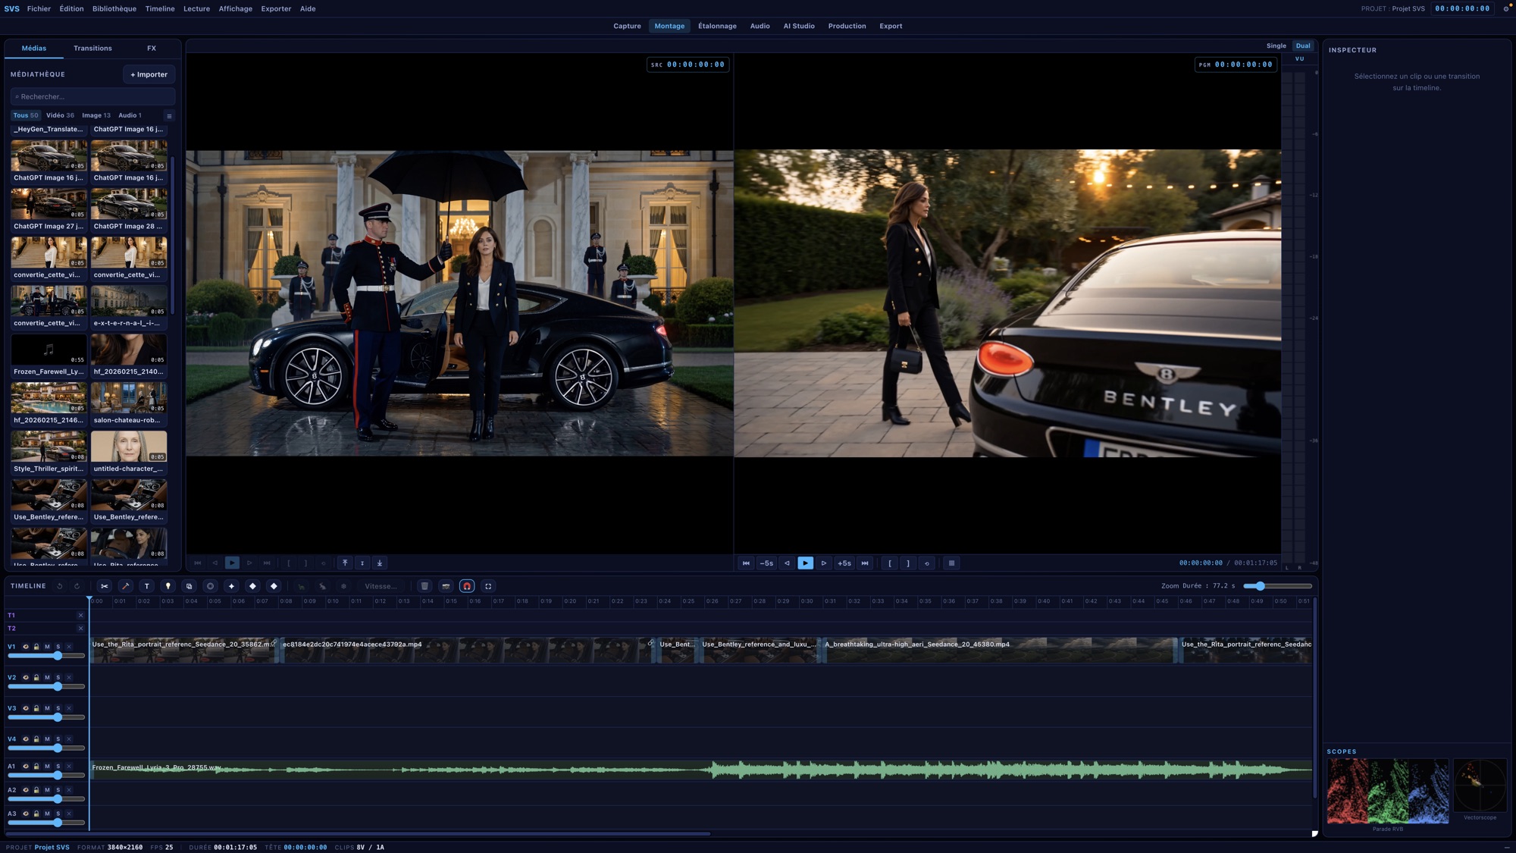Select the hammer tool in timeline toolbar
The width and height of the screenshot is (1516, 853).
click(x=126, y=586)
